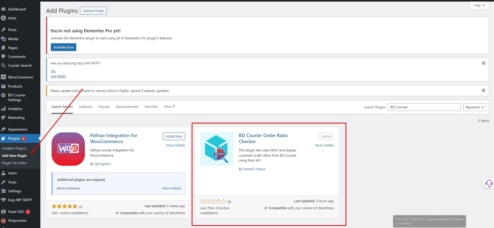Visit SpringDevs author link
This screenshot has width=494, height=228.
point(103,164)
